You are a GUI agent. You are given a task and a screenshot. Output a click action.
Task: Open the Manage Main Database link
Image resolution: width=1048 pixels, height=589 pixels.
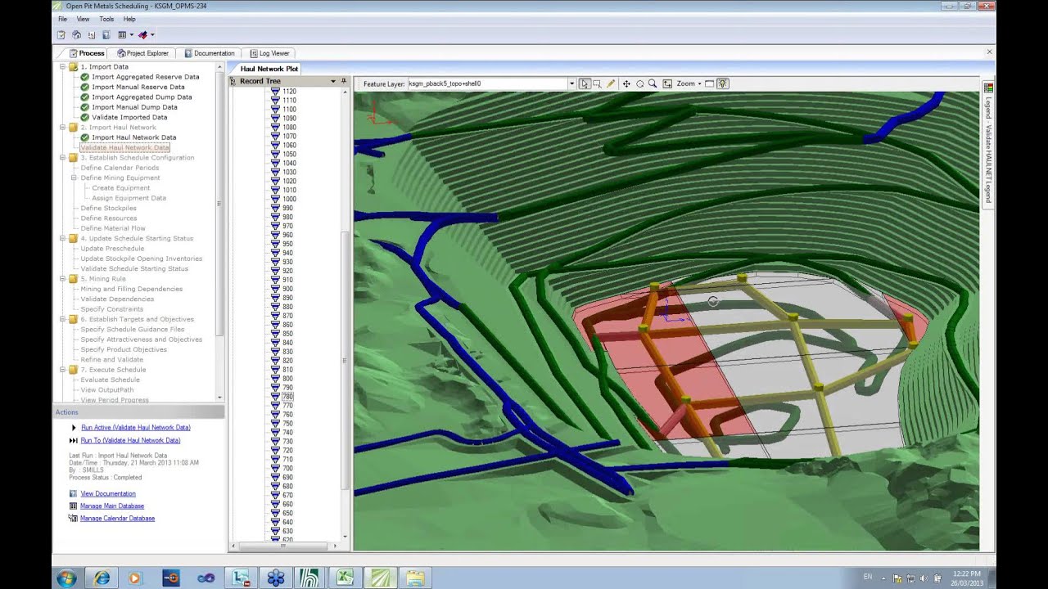(x=112, y=506)
